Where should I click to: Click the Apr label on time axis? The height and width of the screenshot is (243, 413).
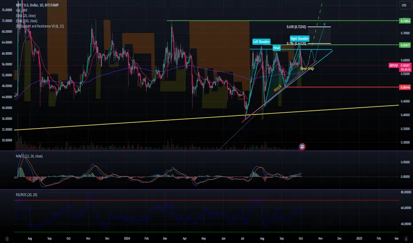click(185, 239)
